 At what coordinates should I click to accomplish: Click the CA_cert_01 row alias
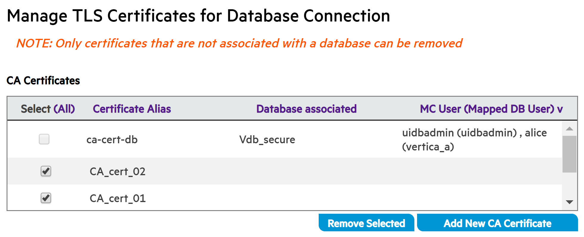[117, 198]
